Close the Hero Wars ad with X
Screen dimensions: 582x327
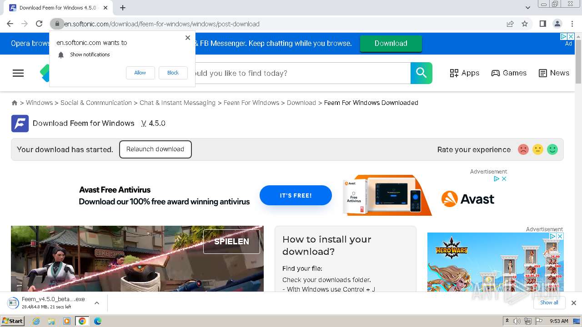click(x=560, y=236)
